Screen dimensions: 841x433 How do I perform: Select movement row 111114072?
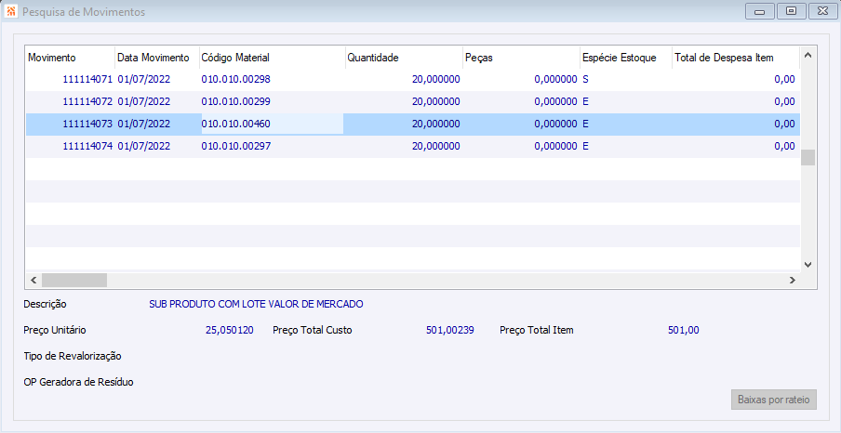pyautogui.click(x=87, y=102)
